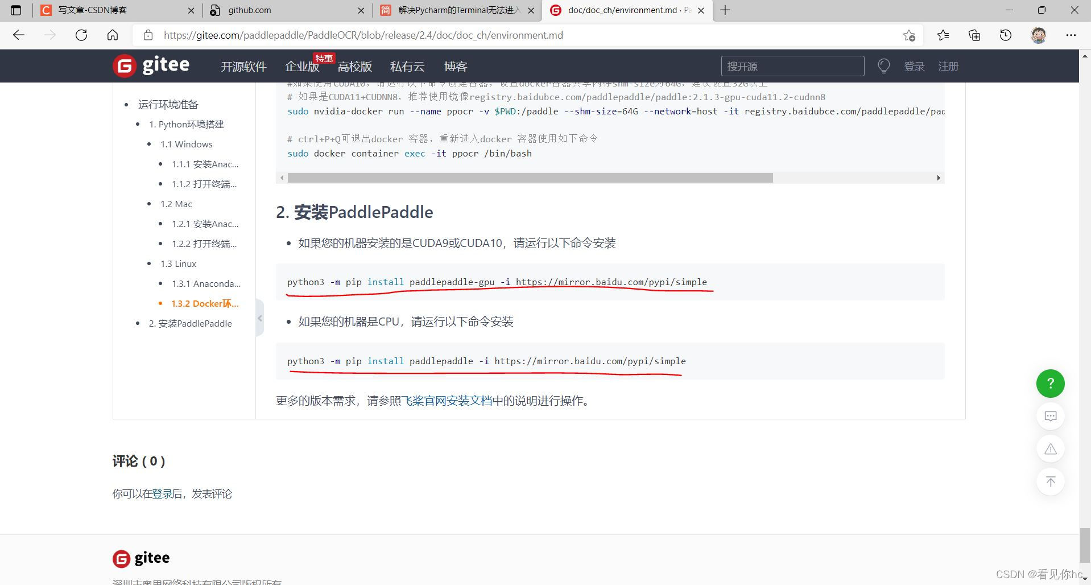Open 博客 menu item
Image resolution: width=1091 pixels, height=585 pixels.
456,67
